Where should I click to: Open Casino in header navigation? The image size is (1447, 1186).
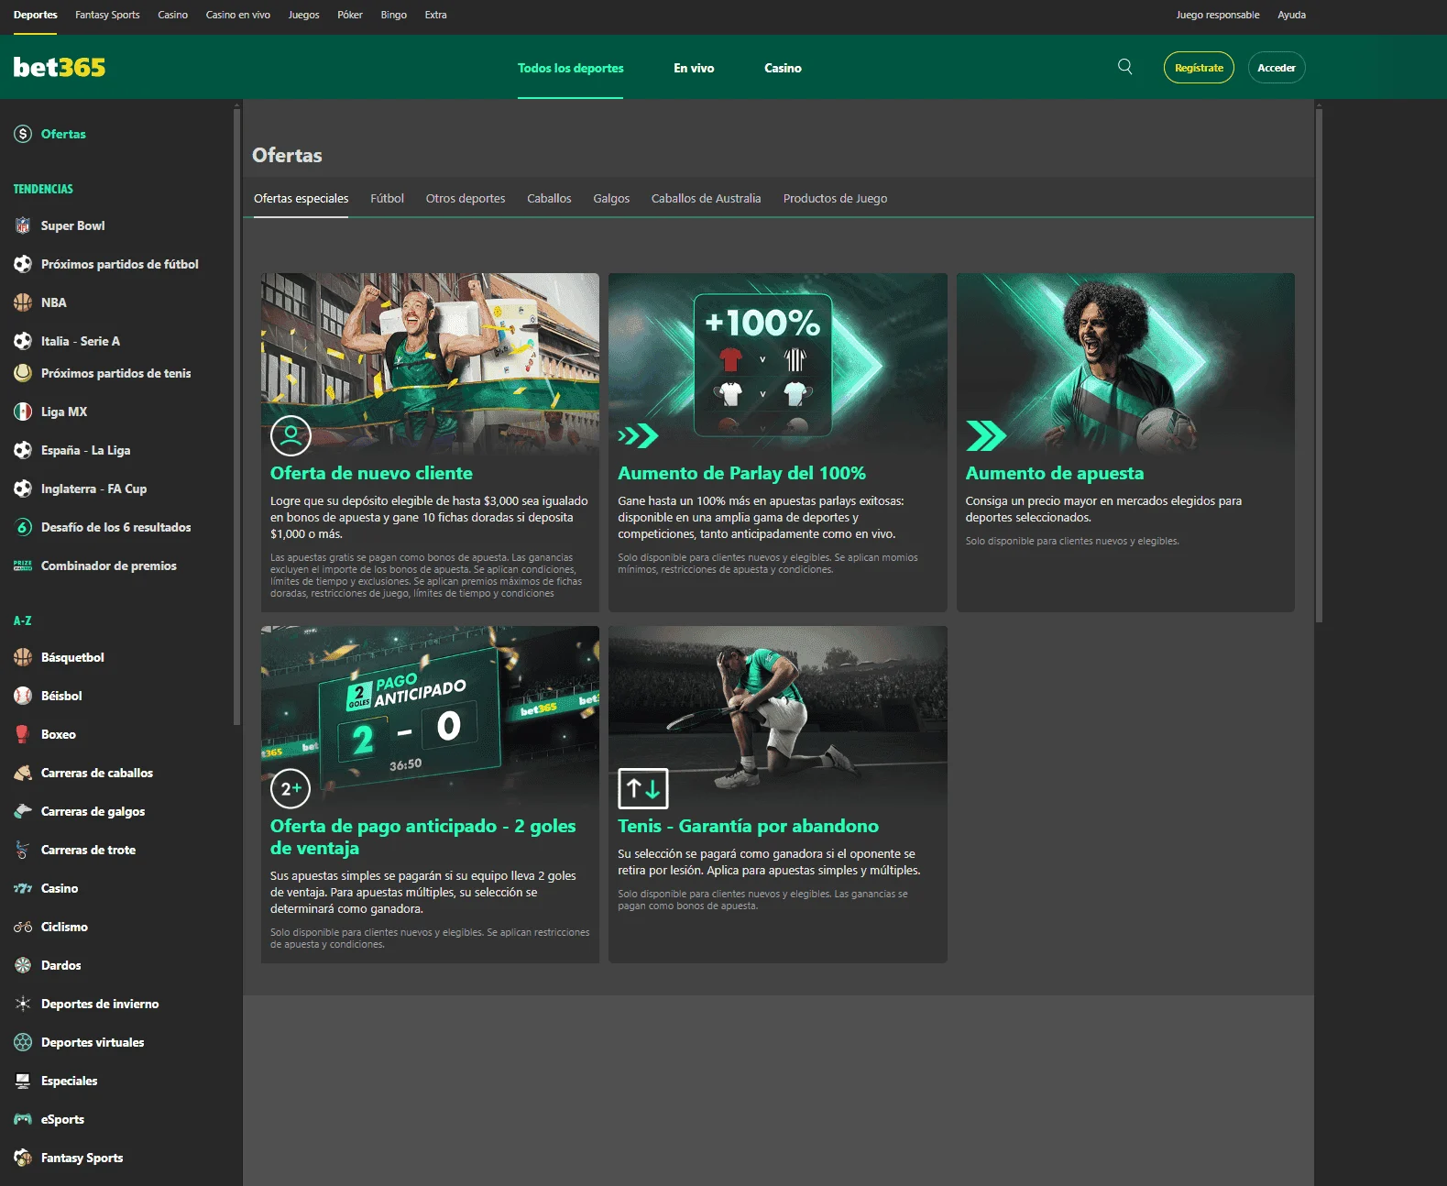click(783, 68)
